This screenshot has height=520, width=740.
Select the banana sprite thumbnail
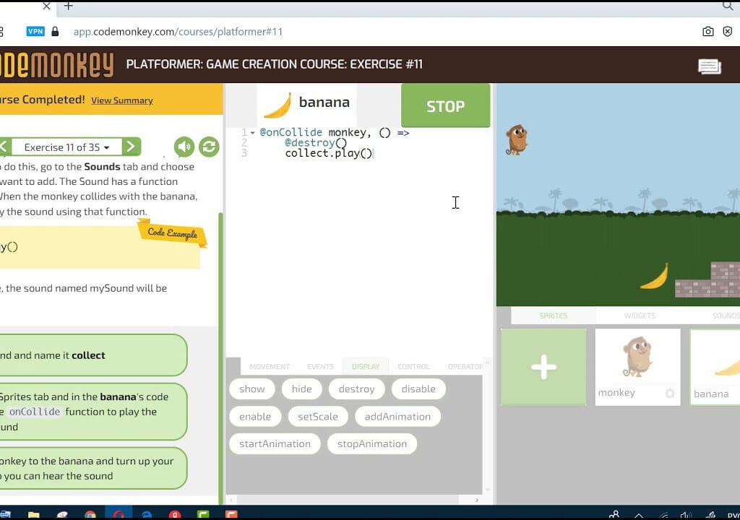[715, 367]
